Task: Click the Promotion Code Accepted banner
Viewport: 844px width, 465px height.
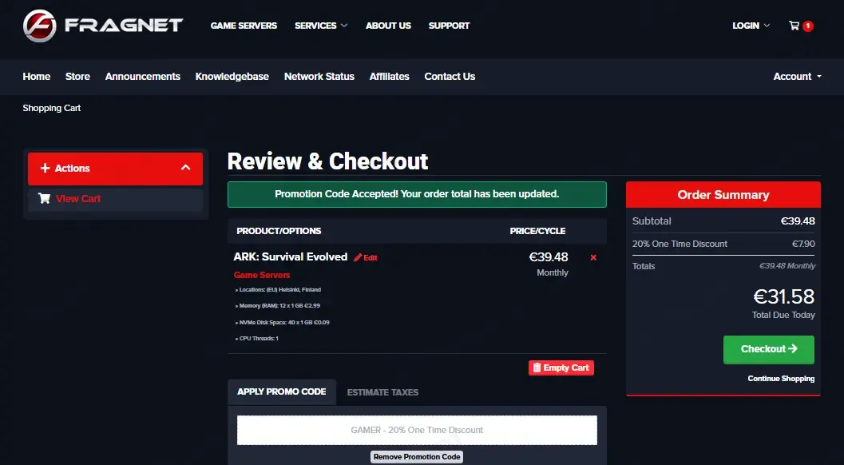Action: [417, 194]
